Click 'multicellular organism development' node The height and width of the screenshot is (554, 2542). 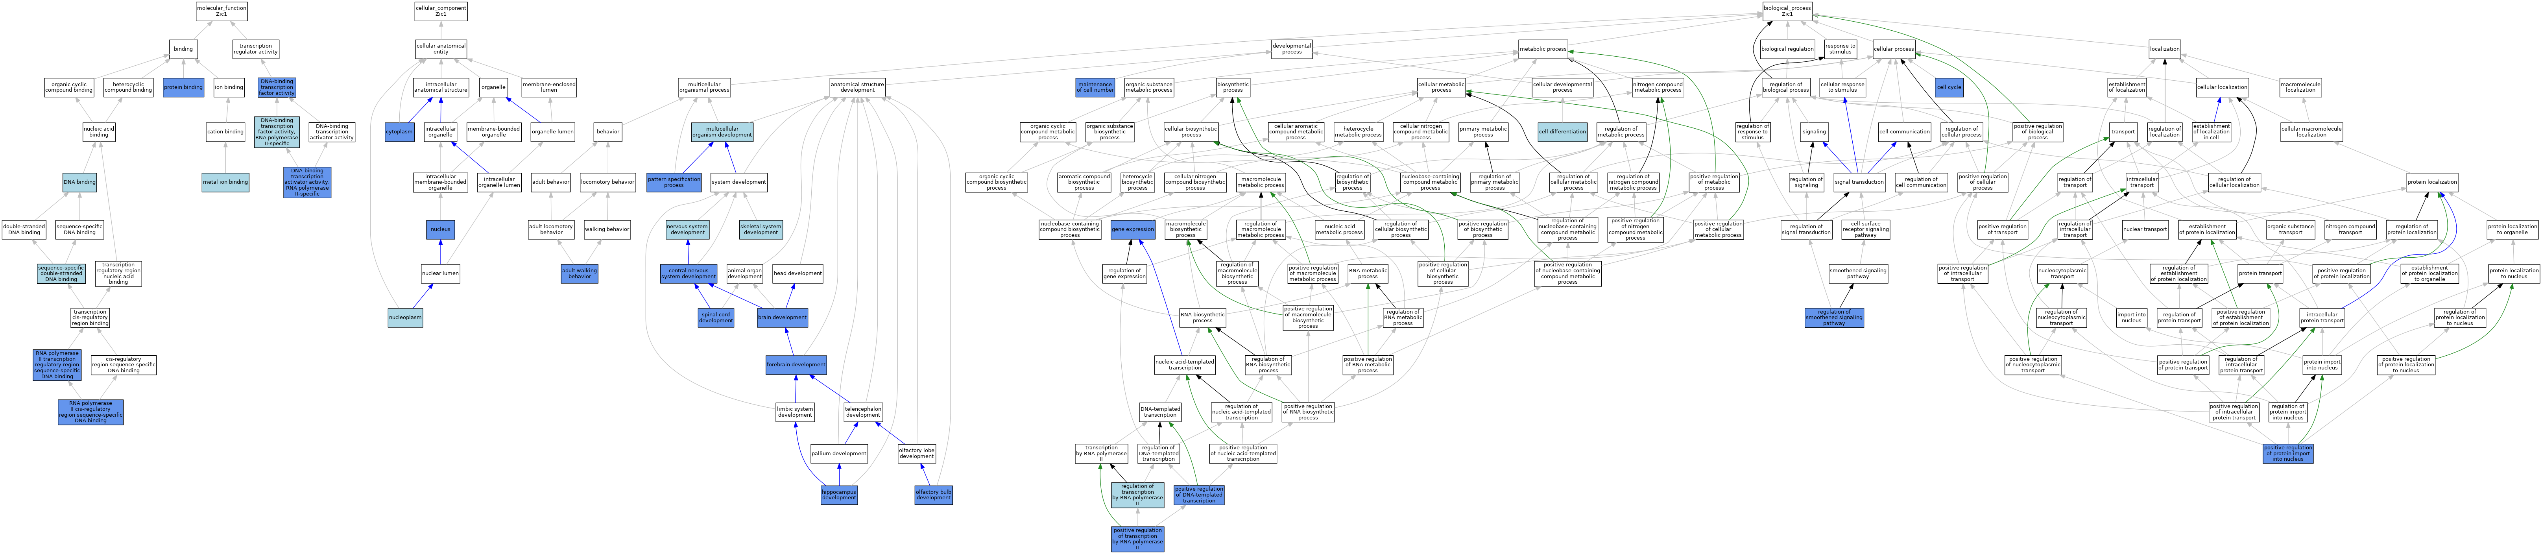point(722,131)
